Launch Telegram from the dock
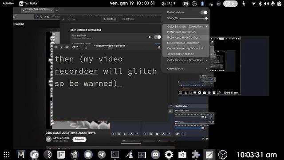284x160 pixels. pyautogui.click(x=102, y=155)
